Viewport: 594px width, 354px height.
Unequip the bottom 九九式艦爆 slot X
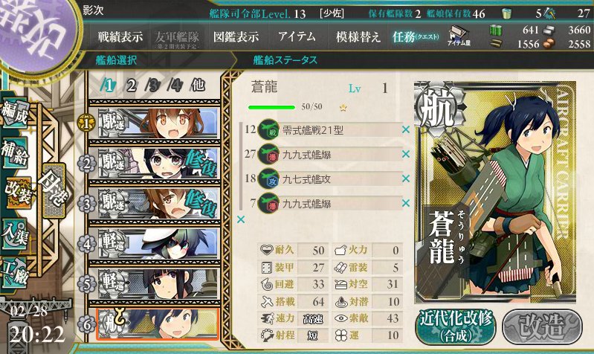(x=406, y=203)
